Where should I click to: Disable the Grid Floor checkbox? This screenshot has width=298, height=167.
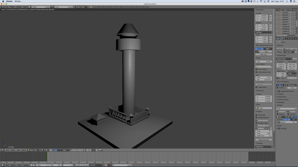(257, 128)
